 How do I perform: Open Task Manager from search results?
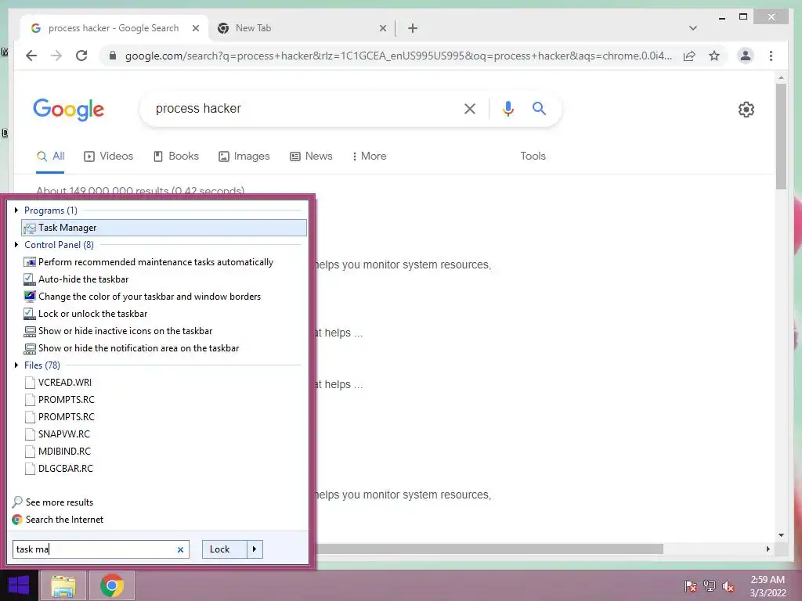[164, 228]
